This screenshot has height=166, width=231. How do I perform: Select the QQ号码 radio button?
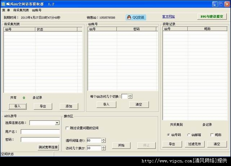pos(168,135)
